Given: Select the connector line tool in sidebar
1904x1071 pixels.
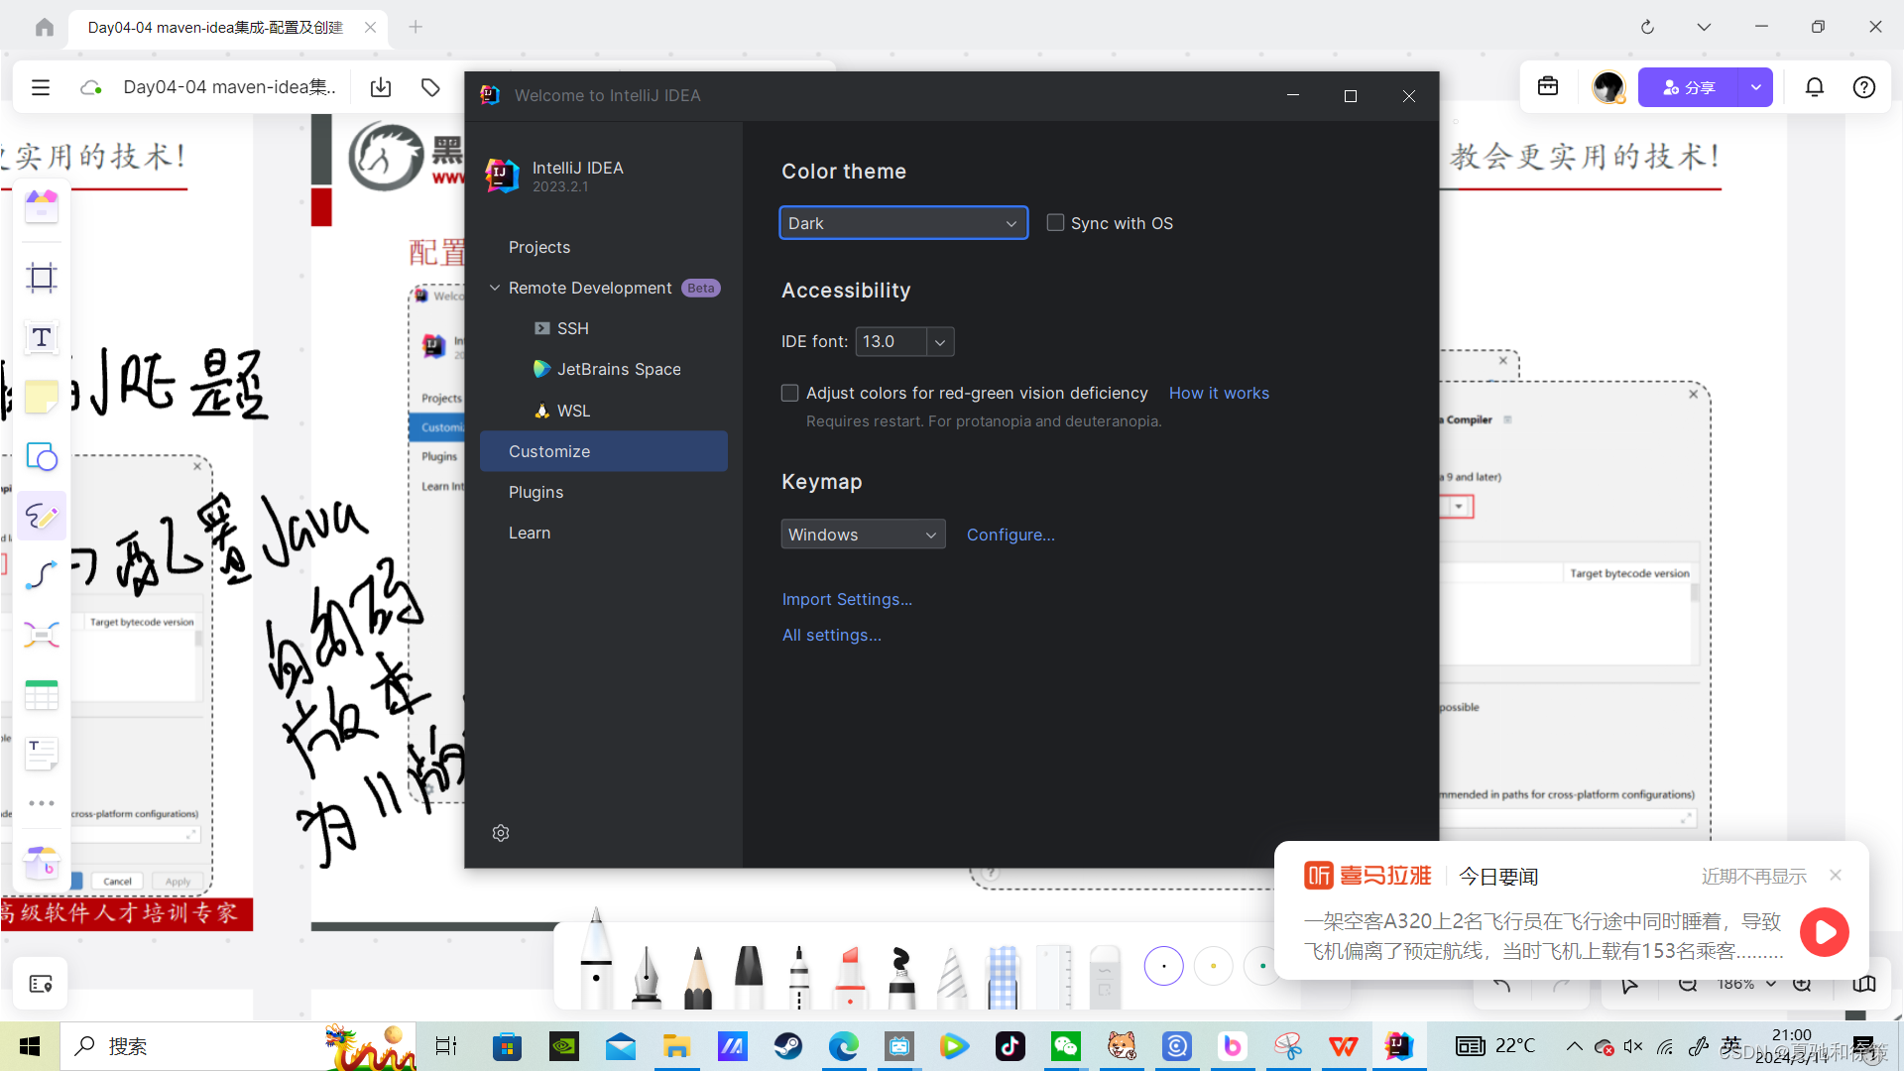Looking at the screenshot, I should click(x=42, y=575).
